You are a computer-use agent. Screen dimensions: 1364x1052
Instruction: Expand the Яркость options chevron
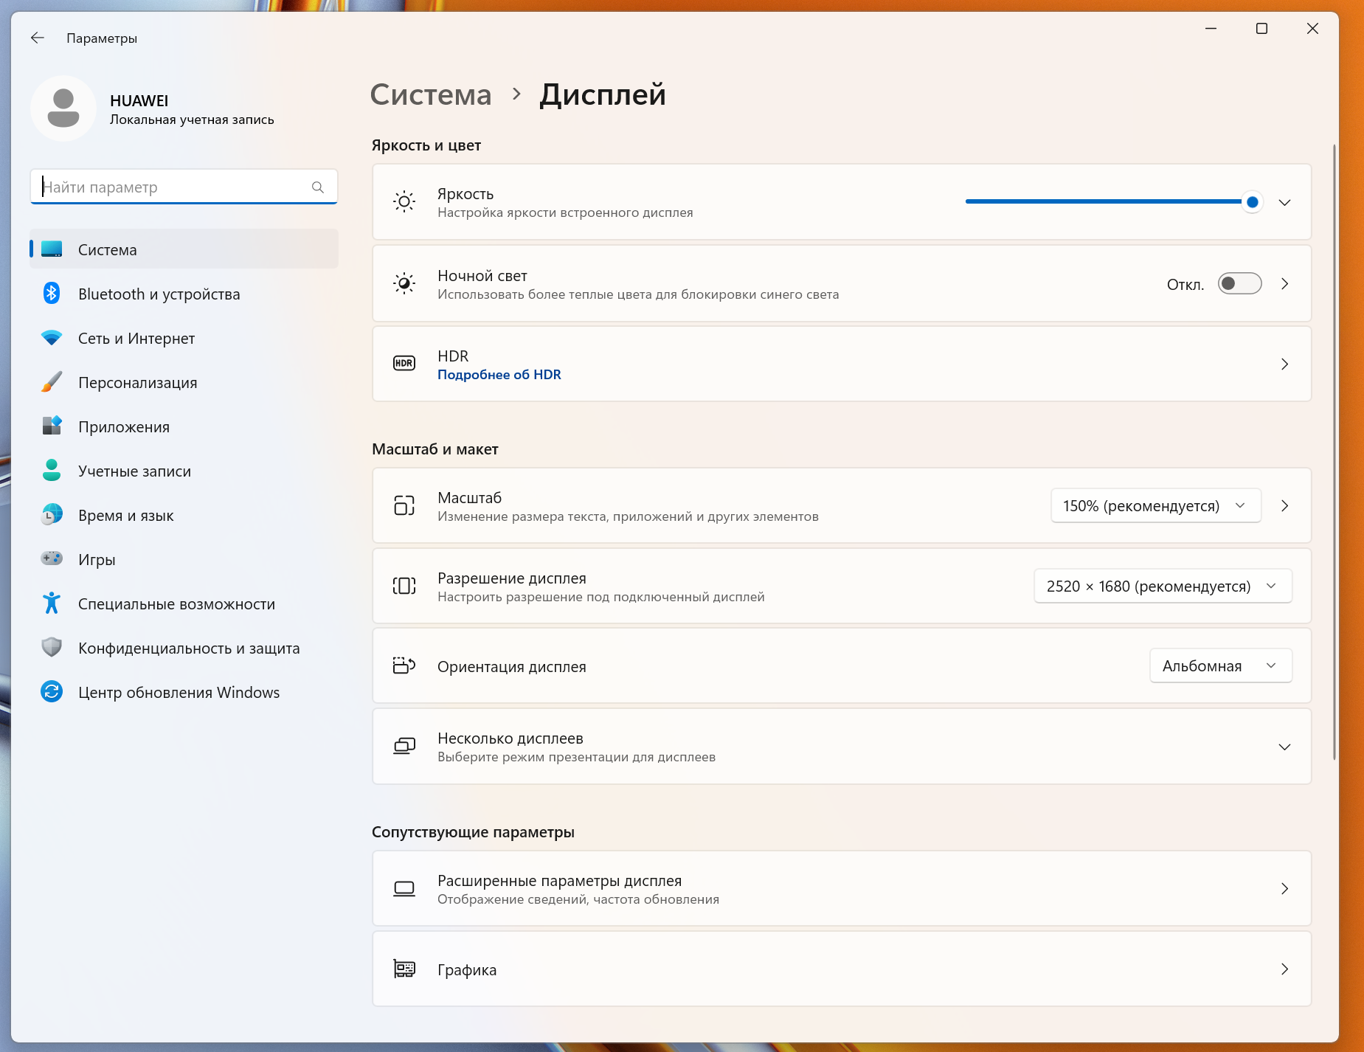[x=1284, y=202]
